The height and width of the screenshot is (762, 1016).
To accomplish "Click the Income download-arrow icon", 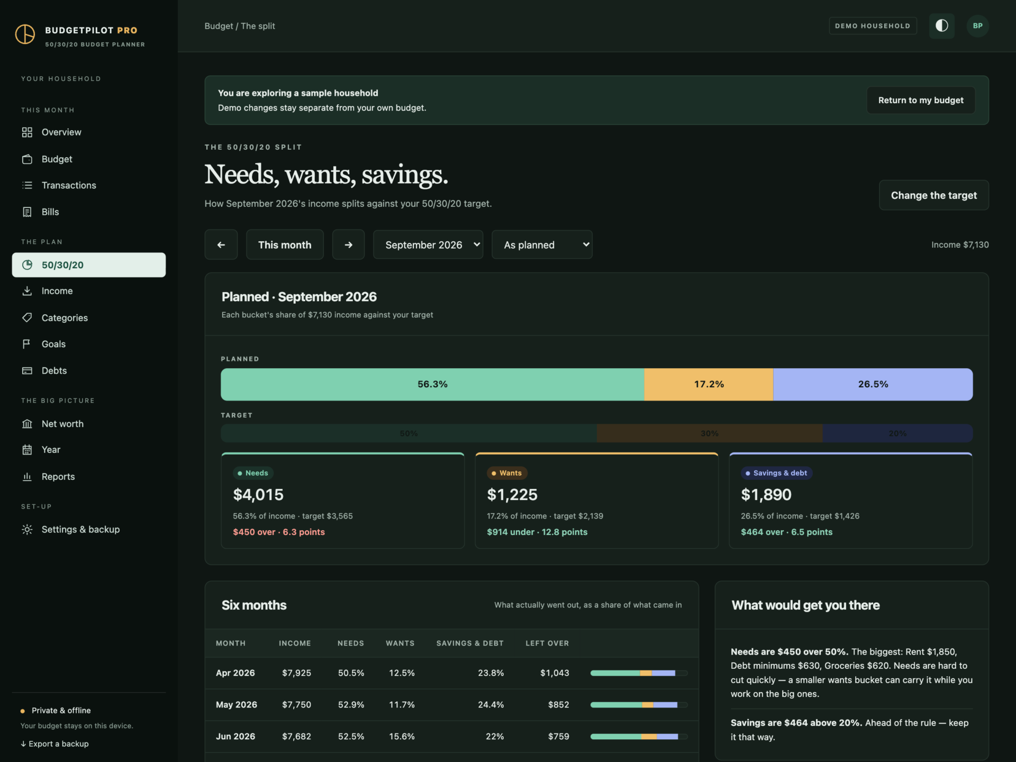I will click(x=27, y=291).
